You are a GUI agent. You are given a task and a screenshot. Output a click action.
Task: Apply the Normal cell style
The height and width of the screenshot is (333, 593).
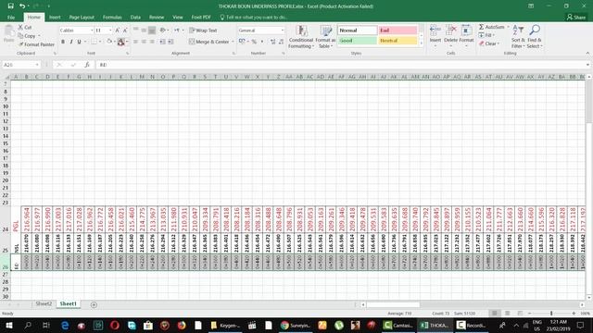(357, 31)
